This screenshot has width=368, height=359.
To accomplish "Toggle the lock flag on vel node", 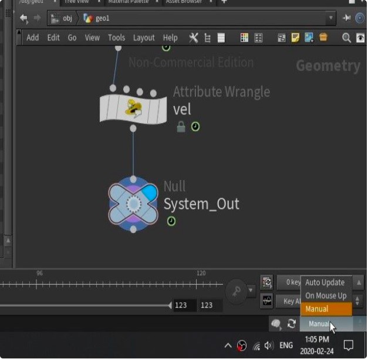I will click(x=181, y=126).
